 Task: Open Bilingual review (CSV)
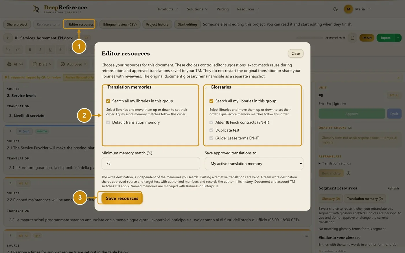coord(120,24)
